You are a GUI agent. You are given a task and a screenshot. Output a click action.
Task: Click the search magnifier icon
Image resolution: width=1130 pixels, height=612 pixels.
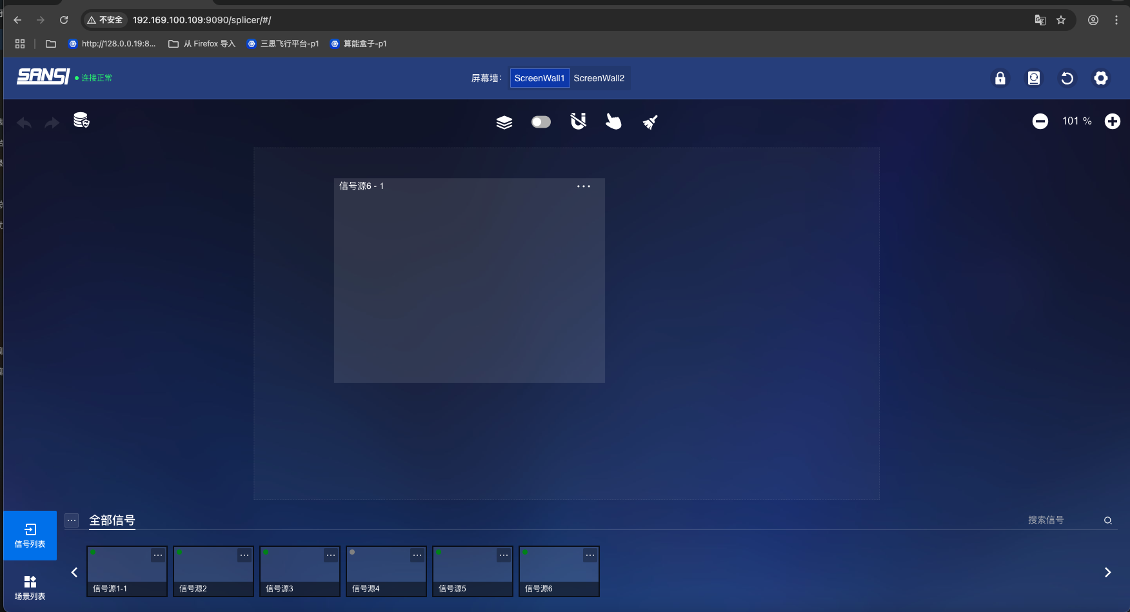tap(1108, 520)
